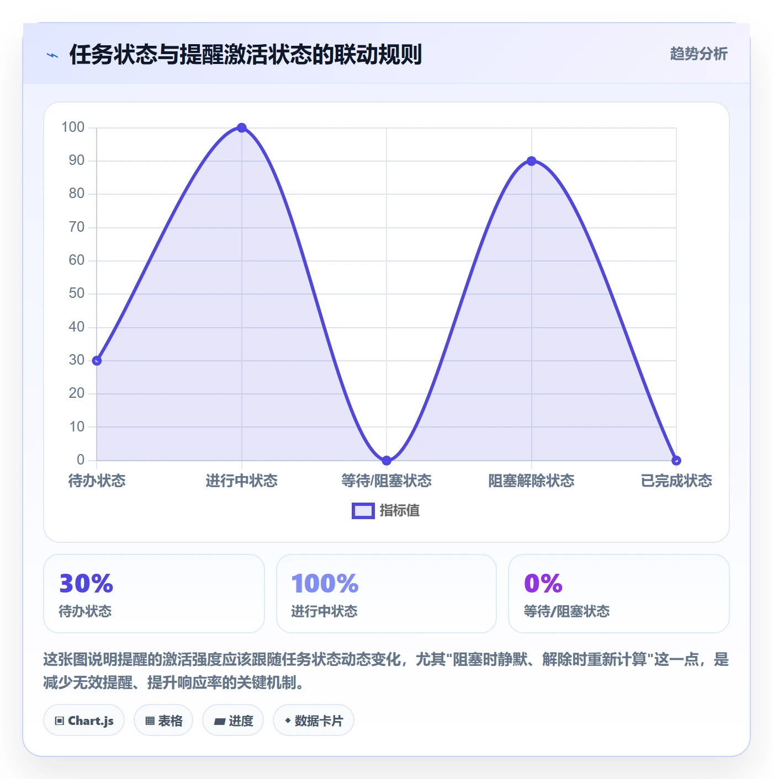Click the 趋势分析 label in the header
Screen dimensions: 773x779
point(698,54)
